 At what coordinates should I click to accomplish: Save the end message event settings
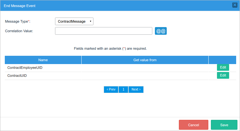pos(224,125)
